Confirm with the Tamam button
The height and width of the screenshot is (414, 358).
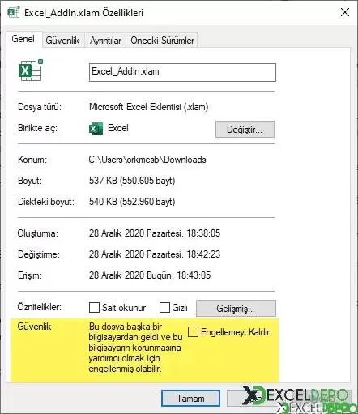tap(190, 399)
